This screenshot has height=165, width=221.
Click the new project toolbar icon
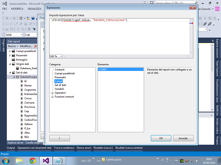(21, 18)
